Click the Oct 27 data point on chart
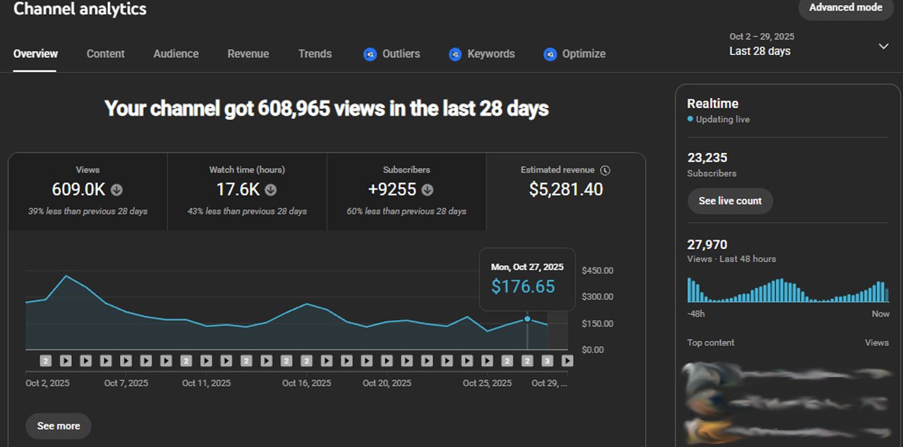 coord(527,319)
